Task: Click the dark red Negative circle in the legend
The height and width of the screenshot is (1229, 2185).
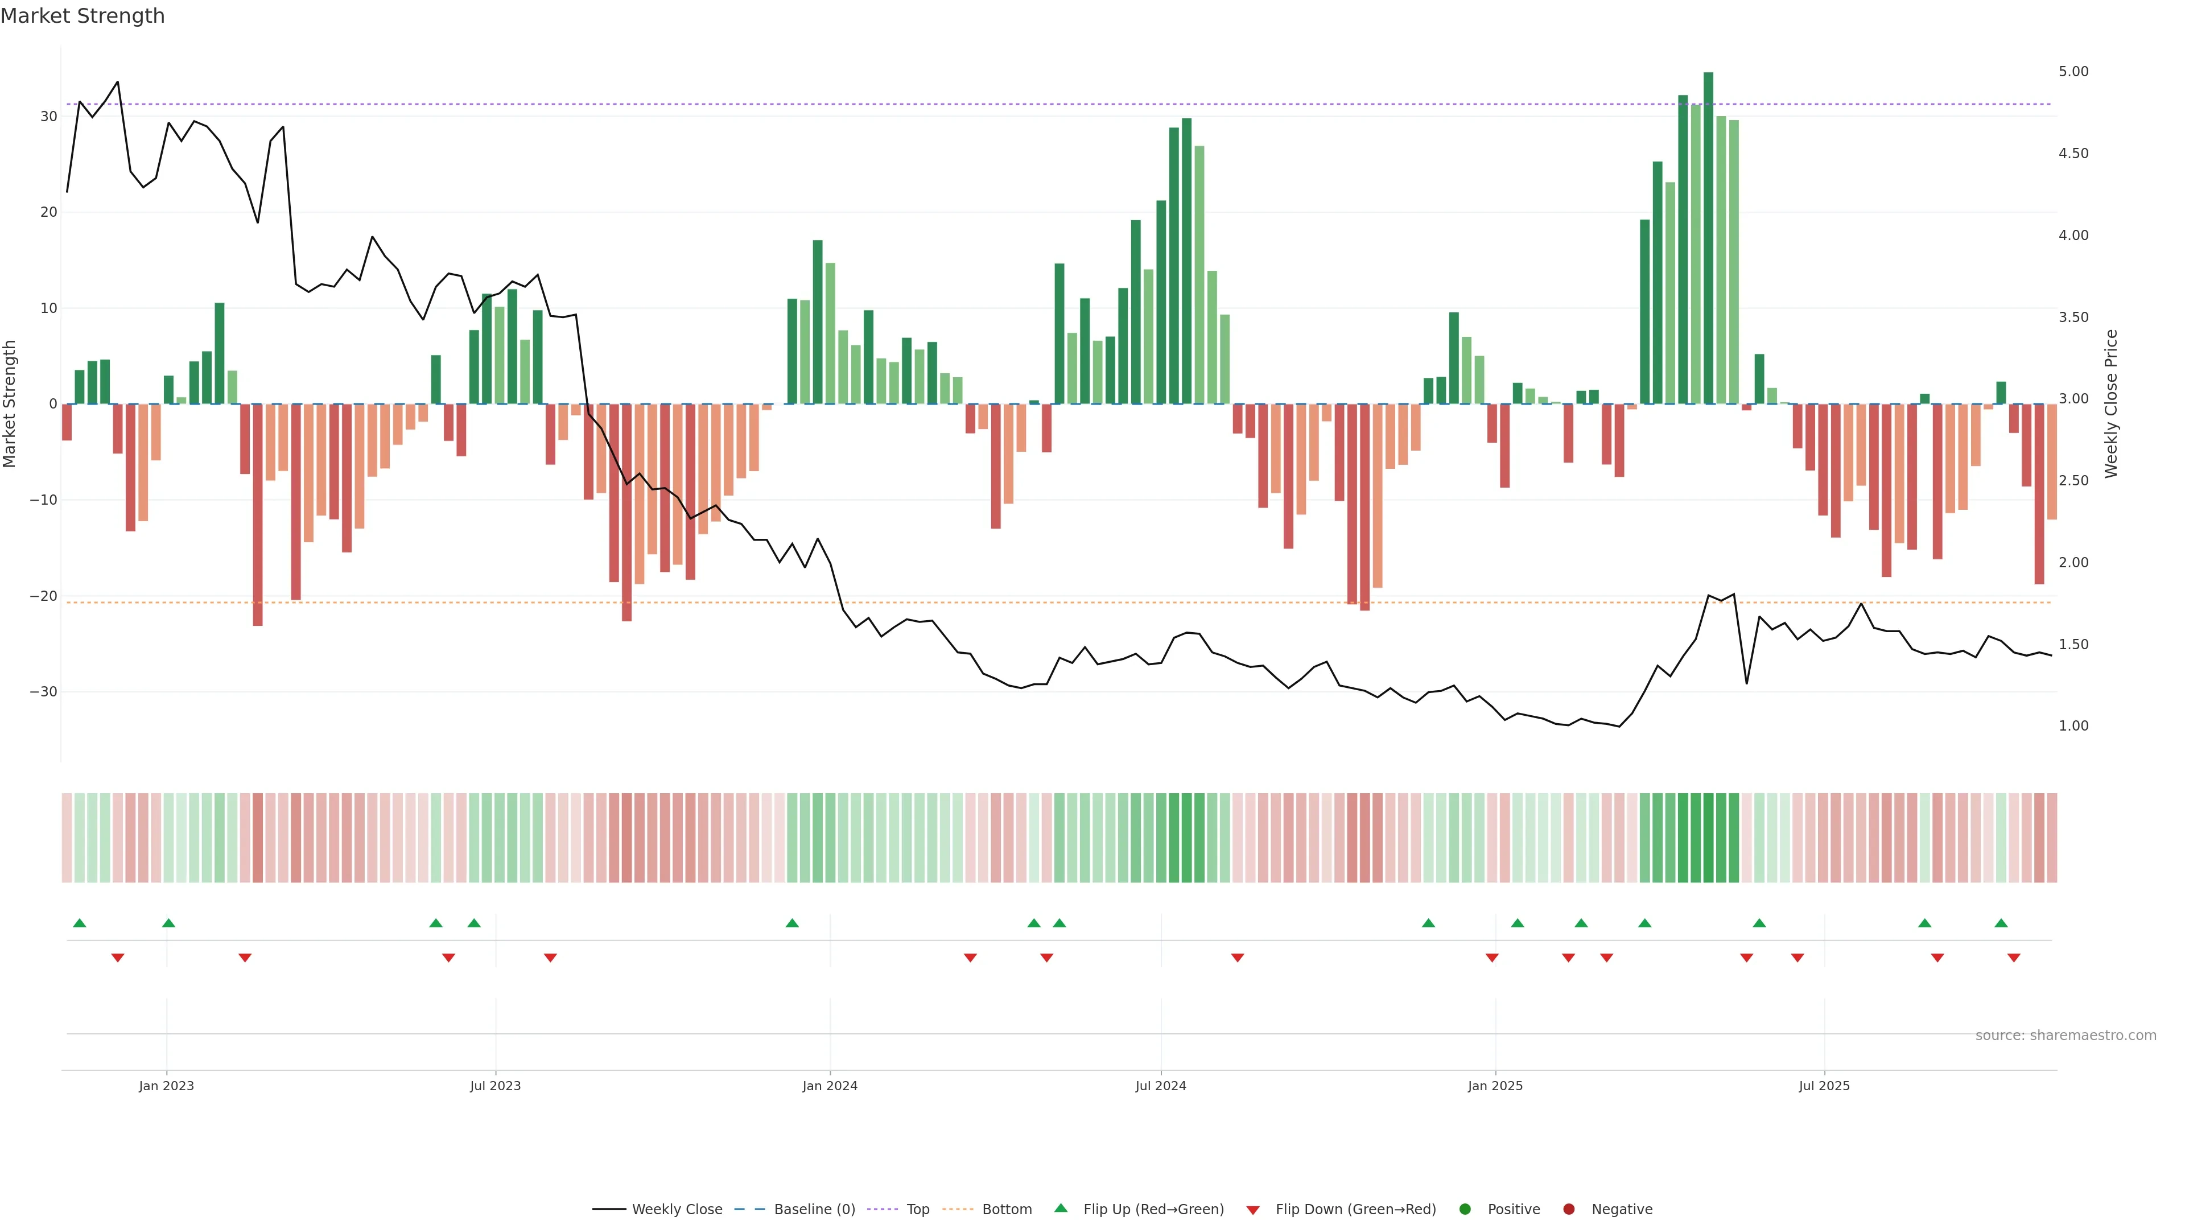Action: (x=1568, y=1209)
